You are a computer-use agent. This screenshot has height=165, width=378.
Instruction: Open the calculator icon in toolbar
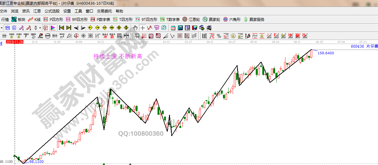(180, 28)
